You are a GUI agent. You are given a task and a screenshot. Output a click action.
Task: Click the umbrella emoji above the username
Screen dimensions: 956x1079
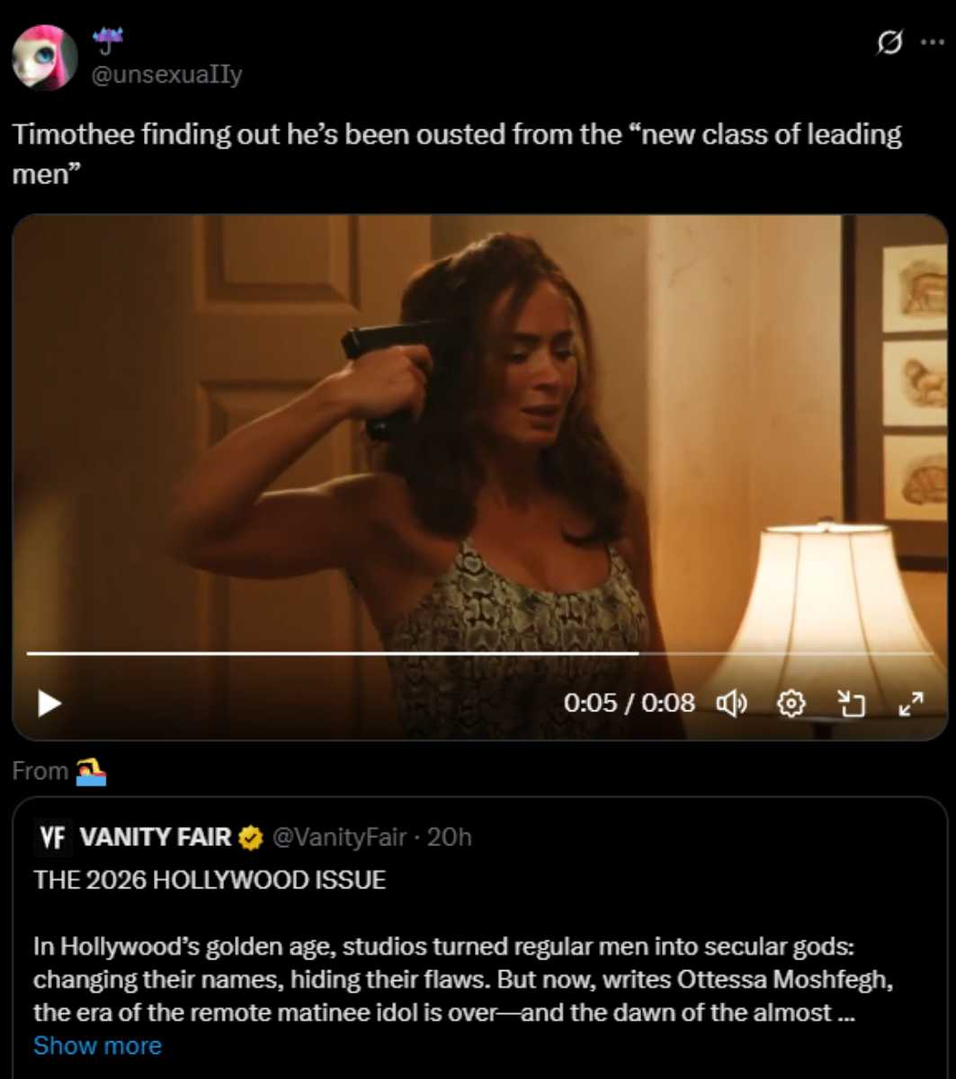(108, 39)
